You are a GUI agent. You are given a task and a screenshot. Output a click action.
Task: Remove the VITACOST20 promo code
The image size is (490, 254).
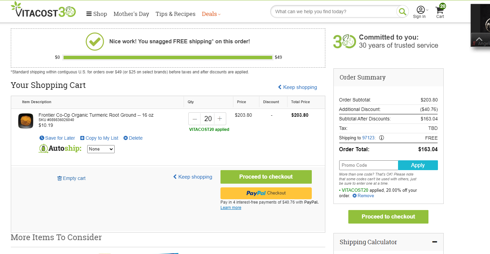pyautogui.click(x=364, y=196)
